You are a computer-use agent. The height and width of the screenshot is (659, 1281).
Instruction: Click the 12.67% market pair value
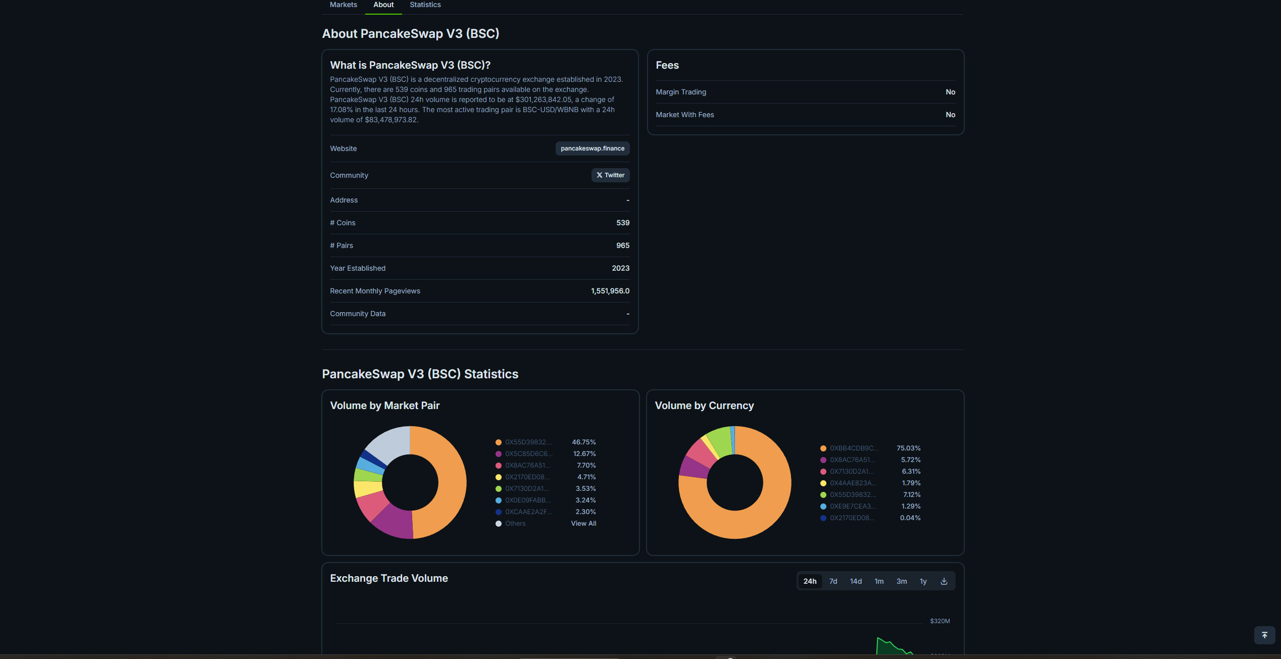coord(584,454)
